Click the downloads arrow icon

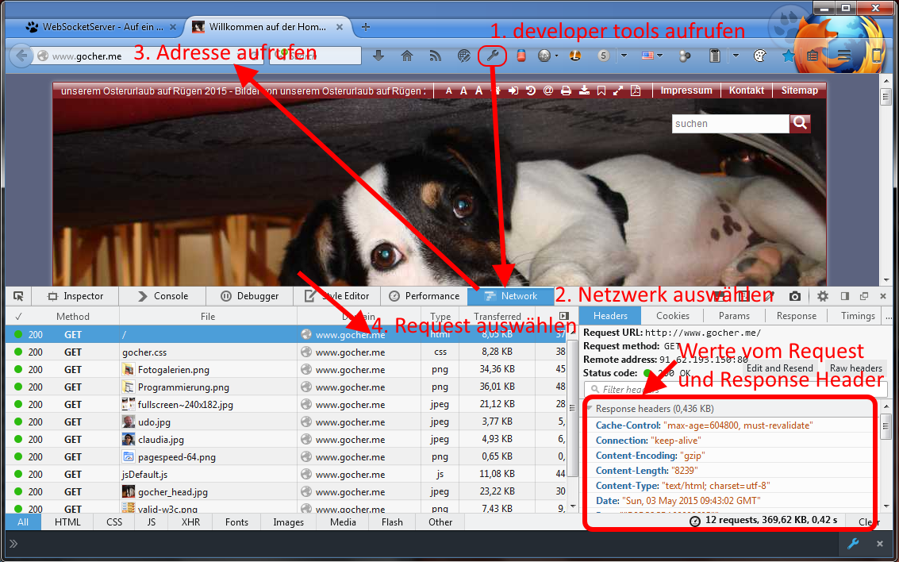click(x=378, y=56)
